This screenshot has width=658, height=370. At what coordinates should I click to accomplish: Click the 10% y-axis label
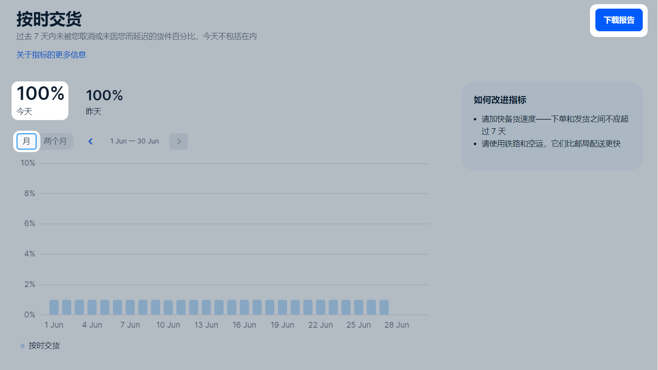click(28, 163)
